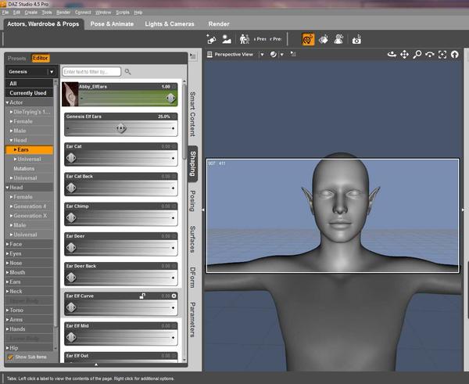Click the character figure tool icon
The width and height of the screenshot is (469, 384).
[338, 39]
